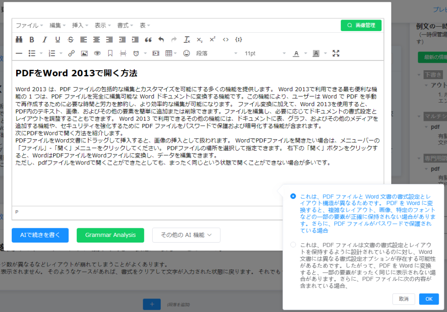
Task: Open 編集 menu
Action: [x=57, y=25]
